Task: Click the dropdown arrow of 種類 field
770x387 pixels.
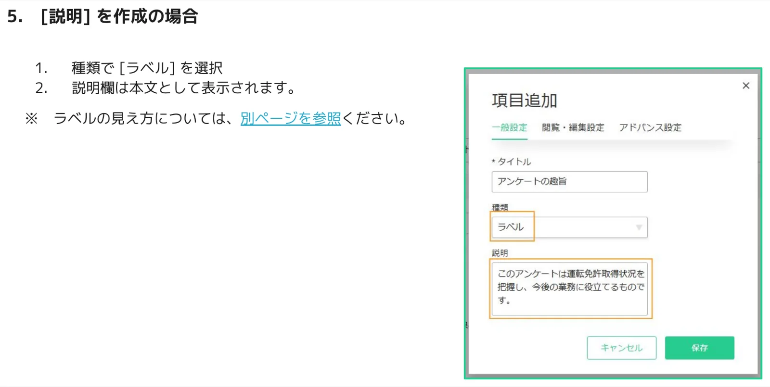Action: [x=639, y=227]
